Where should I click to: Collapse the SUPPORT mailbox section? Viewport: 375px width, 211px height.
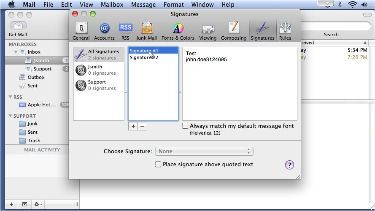click(10, 116)
